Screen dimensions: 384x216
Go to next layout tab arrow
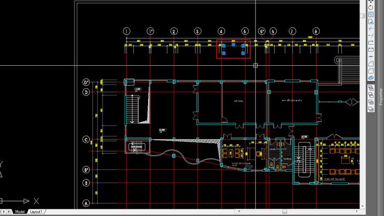(x=4, y=212)
